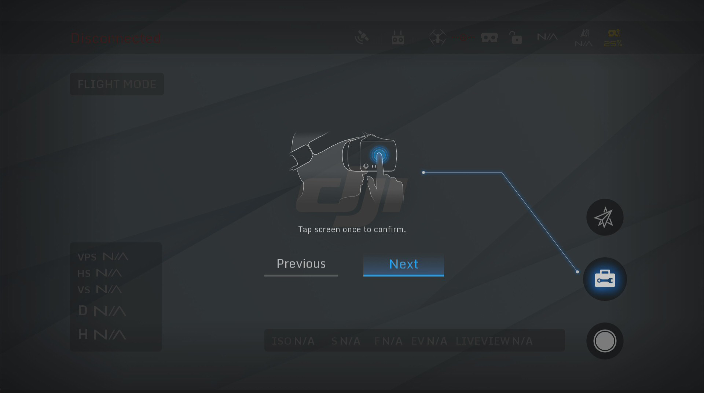Tap the round shutter record button

pos(605,341)
